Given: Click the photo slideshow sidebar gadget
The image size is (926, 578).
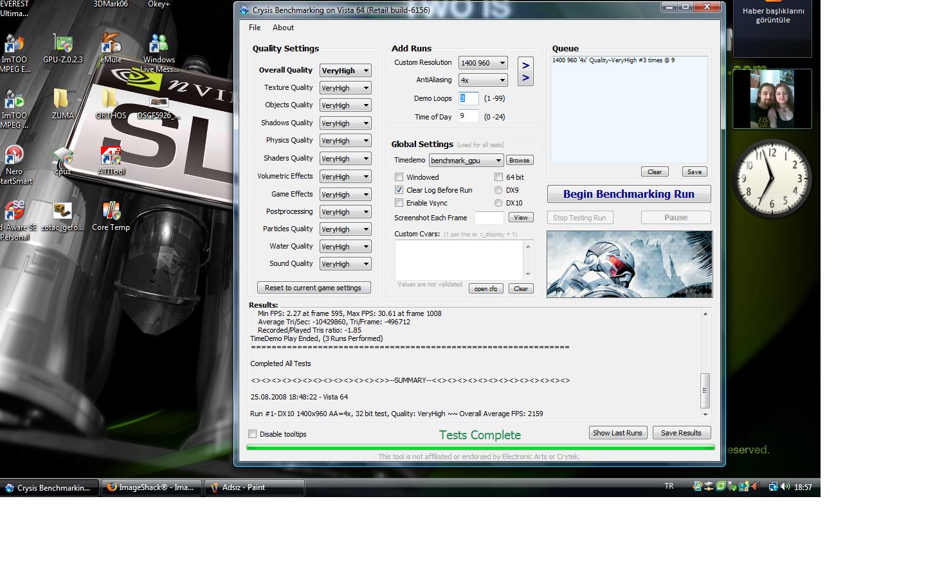Looking at the screenshot, I should pos(772,99).
